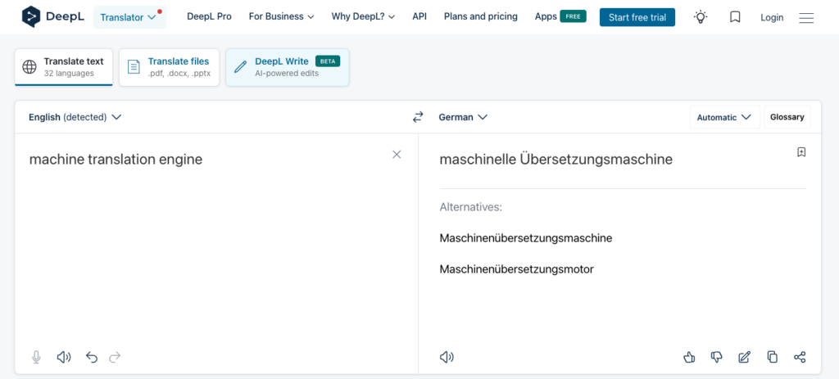Image resolution: width=839 pixels, height=379 pixels.
Task: Switch to Translate files tab
Action: click(169, 67)
